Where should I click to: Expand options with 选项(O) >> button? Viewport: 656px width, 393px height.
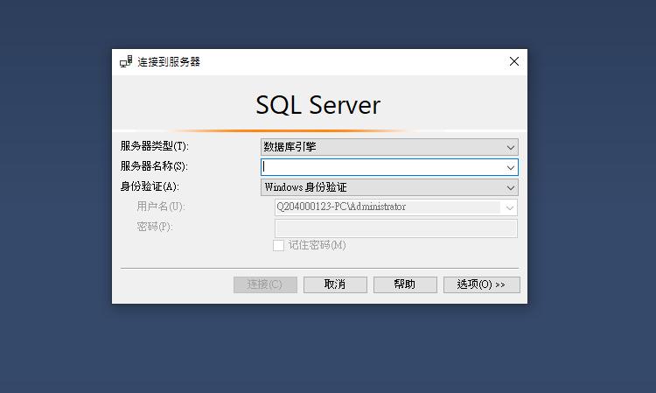[482, 284]
